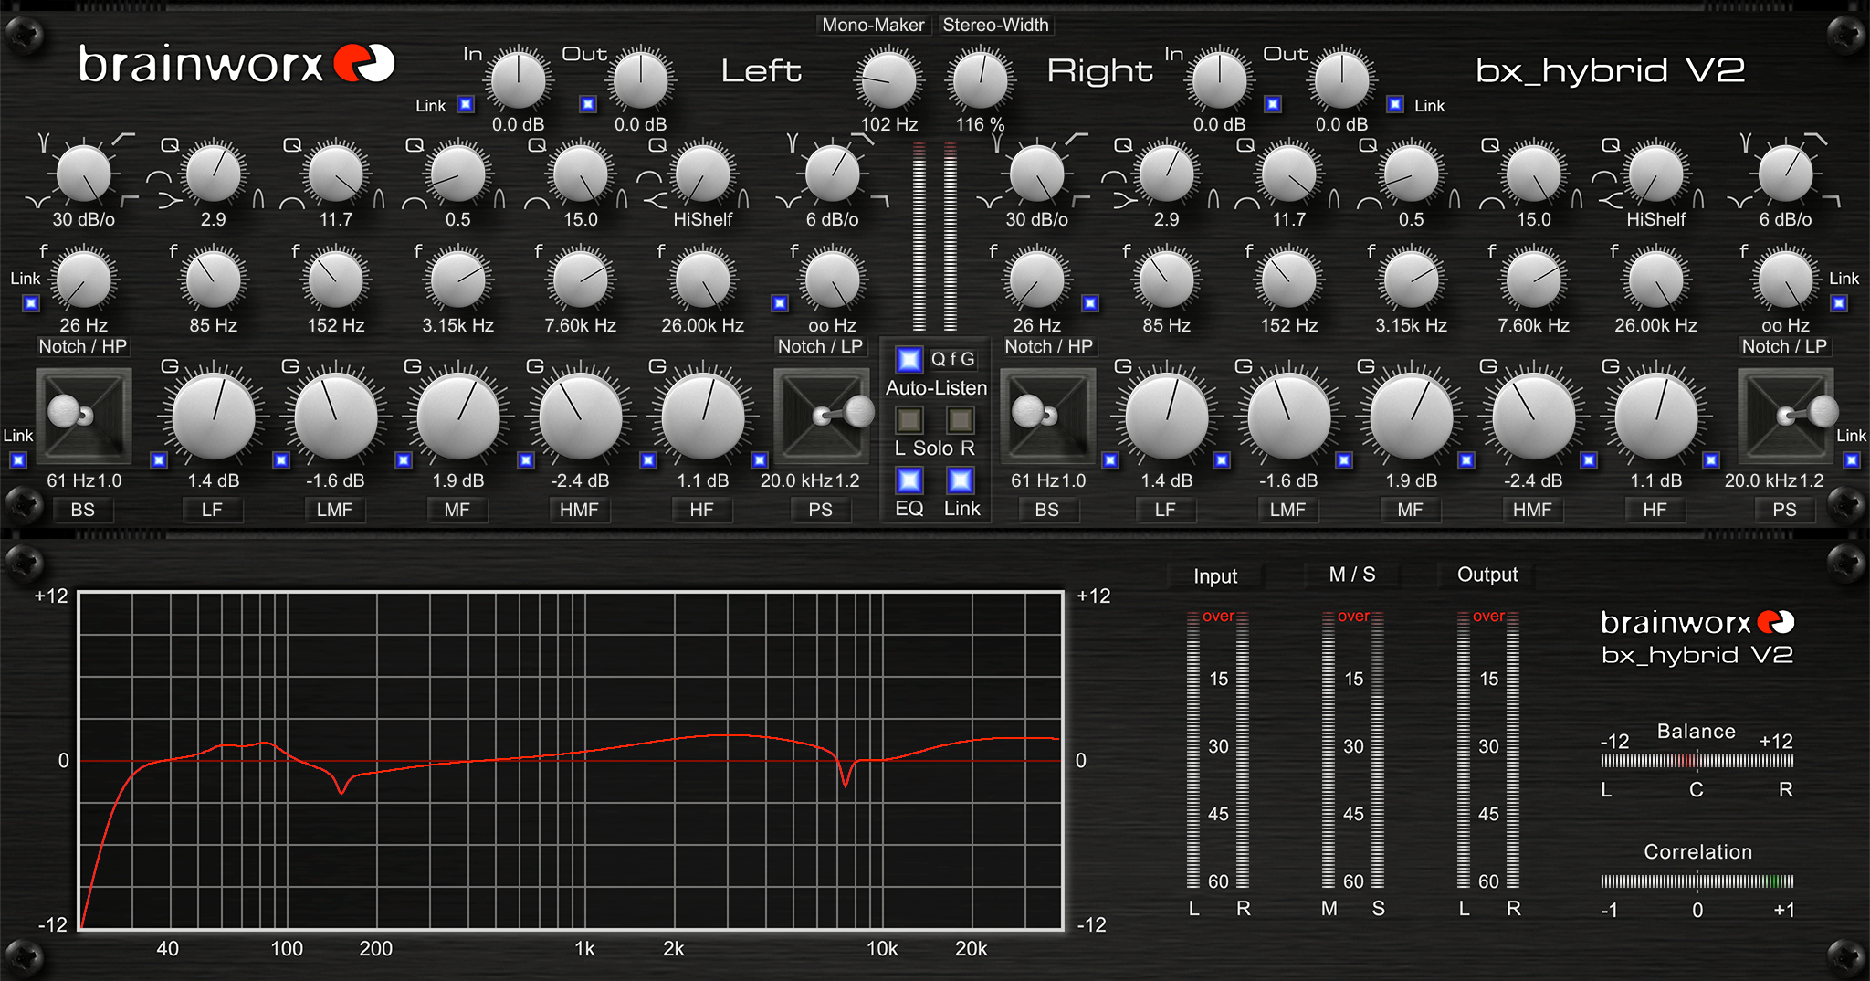The image size is (1870, 981).
Task: Click the left channel In gain knob
Action: [517, 80]
